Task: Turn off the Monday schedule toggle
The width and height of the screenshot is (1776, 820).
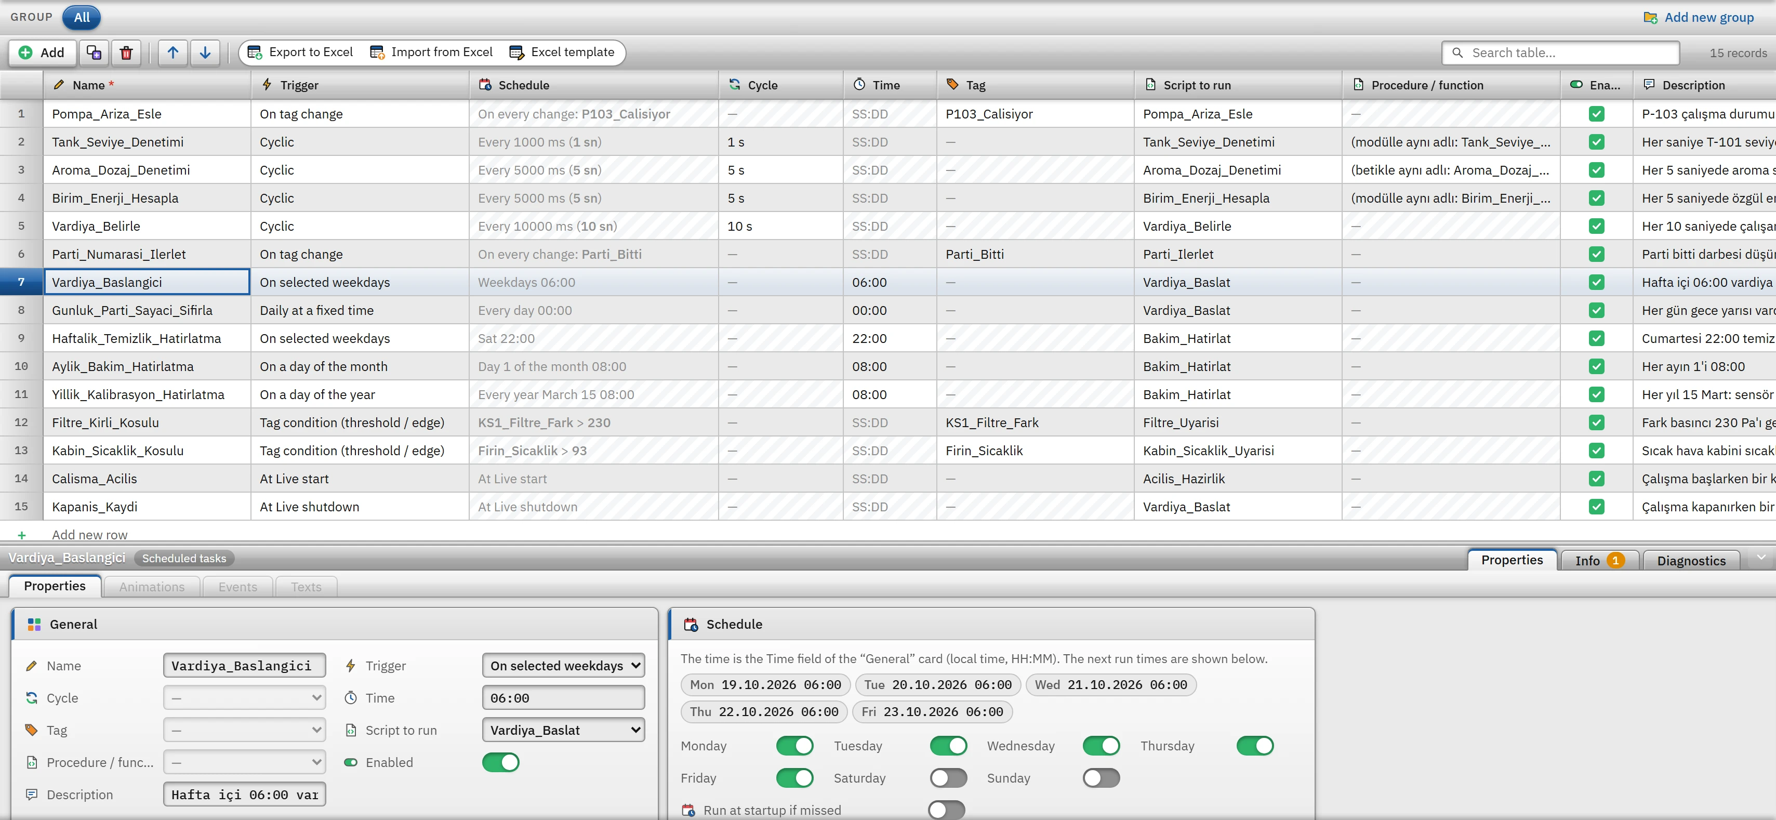Action: (795, 746)
